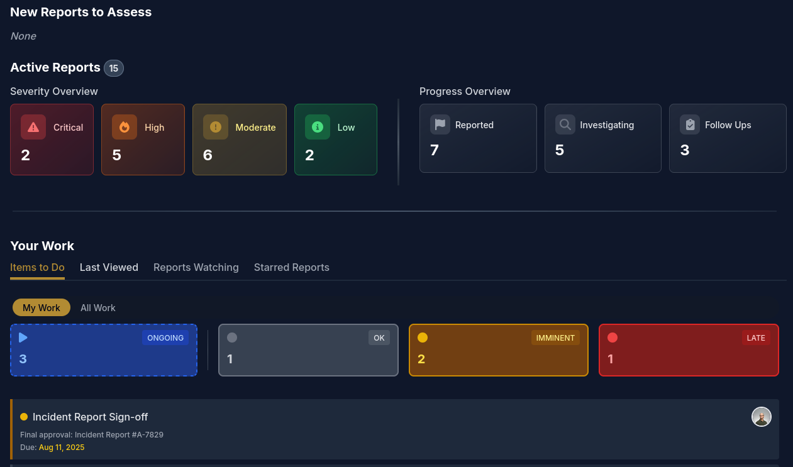
Task: Click the Critical severity warning triangle icon
Action: [x=33, y=127]
